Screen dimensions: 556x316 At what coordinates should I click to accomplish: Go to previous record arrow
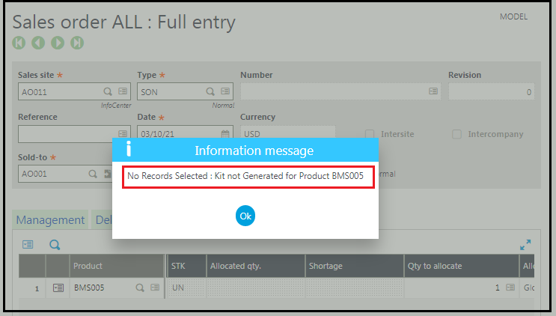tap(38, 43)
